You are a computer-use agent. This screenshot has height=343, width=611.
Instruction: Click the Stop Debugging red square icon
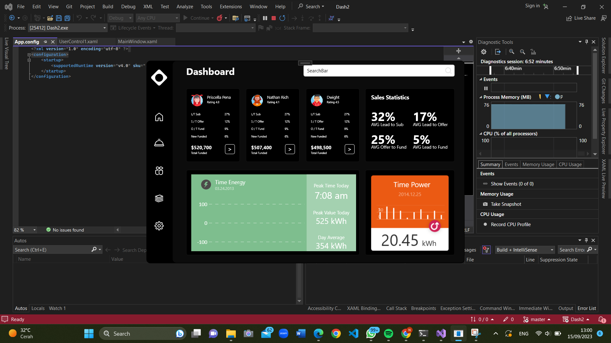coord(273,18)
